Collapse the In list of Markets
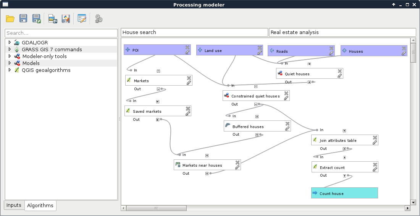Viewport: 420px width, 216px height. click(158, 71)
